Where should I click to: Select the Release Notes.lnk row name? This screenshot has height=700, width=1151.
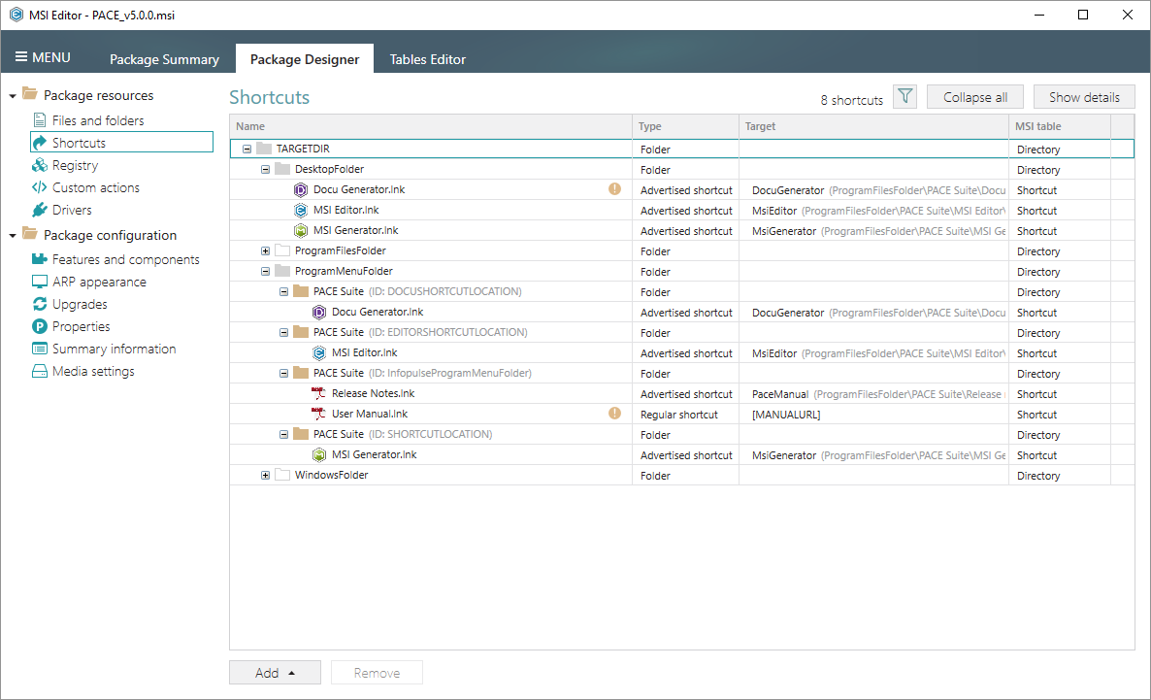(x=373, y=394)
